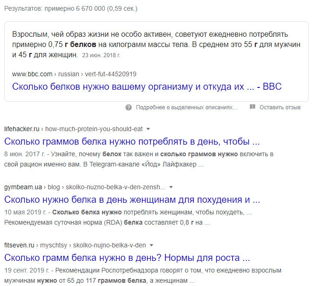Screen dimensions: 335x286
Task: Click the results count 'примерно 6 670 000' text
Action: [75, 8]
